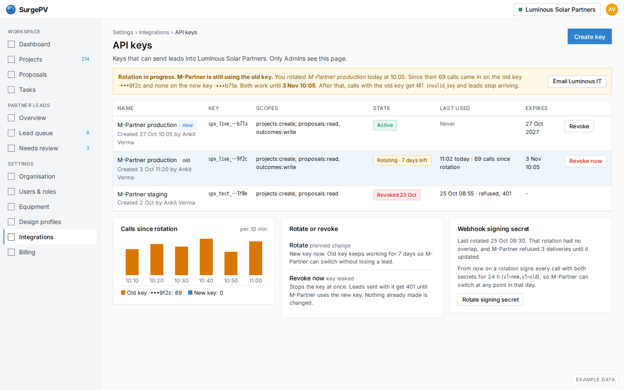The height and width of the screenshot is (390, 624).
Task: Click the SurgePV logo icon
Action: pos(11,10)
